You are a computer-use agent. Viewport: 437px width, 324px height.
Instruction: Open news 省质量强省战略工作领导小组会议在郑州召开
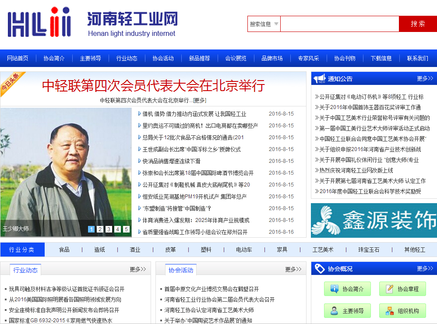tap(195, 232)
